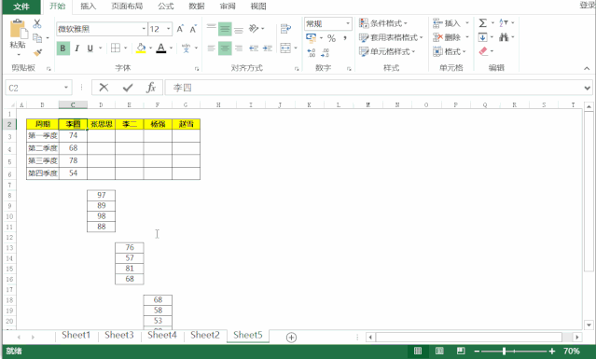This screenshot has width=596, height=359.
Task: Apply cell borders icon
Action: [x=115, y=48]
